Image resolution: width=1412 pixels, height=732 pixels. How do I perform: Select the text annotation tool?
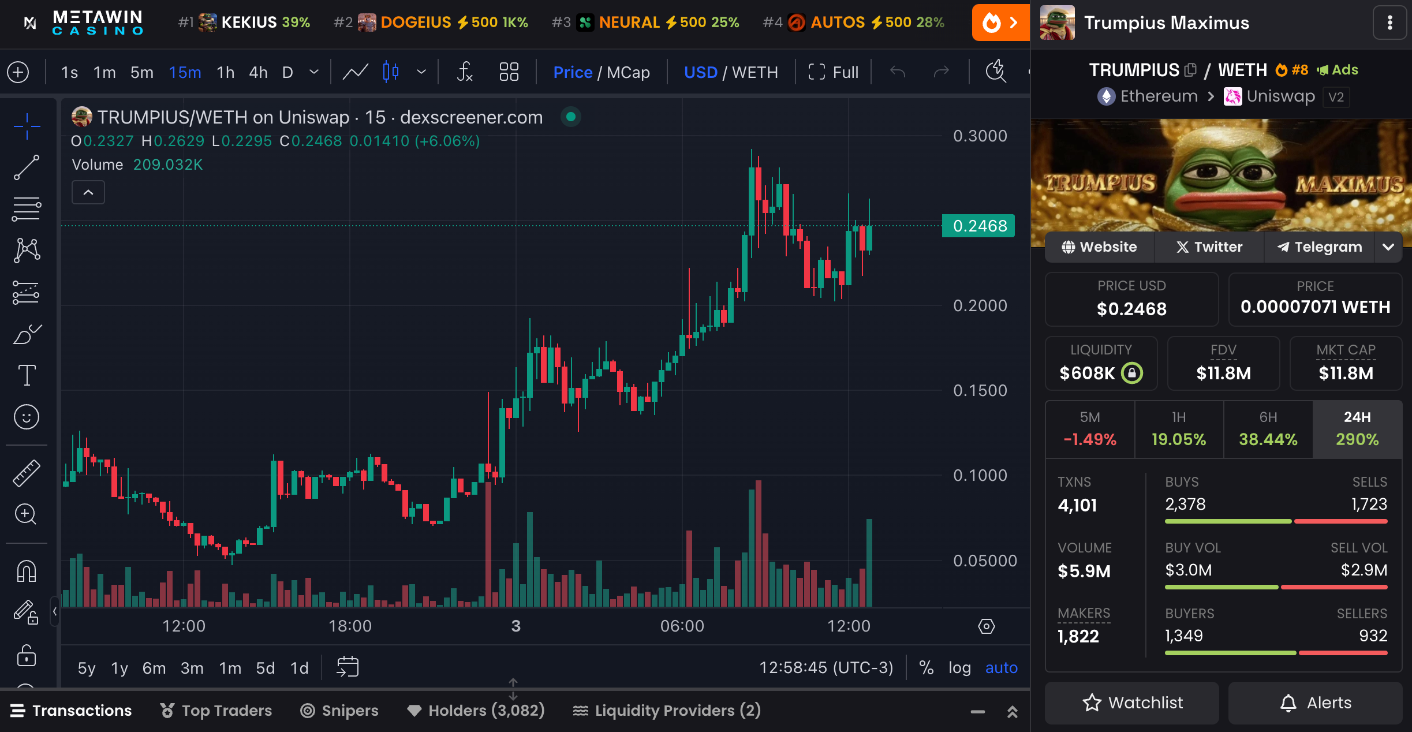[x=27, y=375]
